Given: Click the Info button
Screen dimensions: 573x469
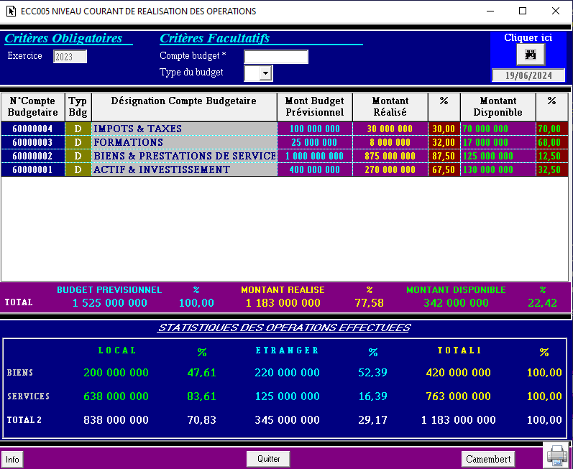Looking at the screenshot, I should [12, 459].
